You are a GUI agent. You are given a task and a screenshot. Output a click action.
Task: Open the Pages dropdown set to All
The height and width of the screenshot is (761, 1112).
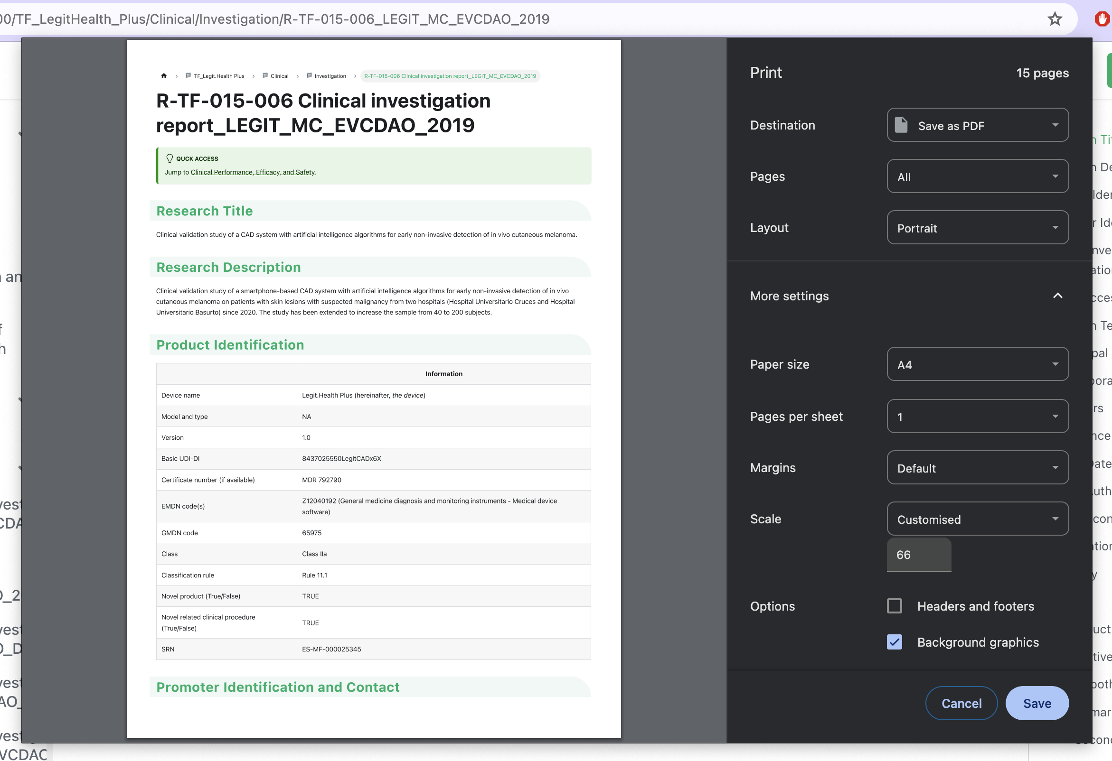[977, 176]
